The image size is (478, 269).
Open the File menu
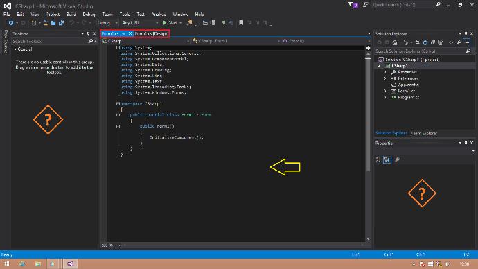(7, 15)
